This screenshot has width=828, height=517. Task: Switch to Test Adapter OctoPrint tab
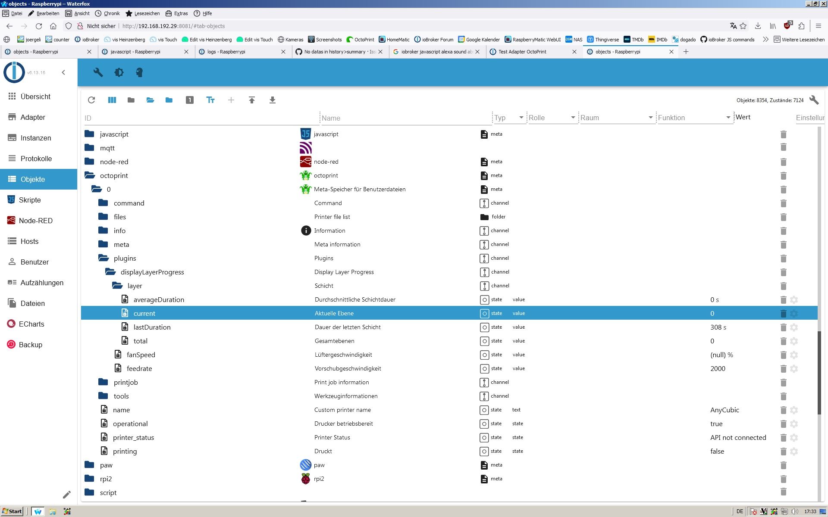tap(533, 52)
